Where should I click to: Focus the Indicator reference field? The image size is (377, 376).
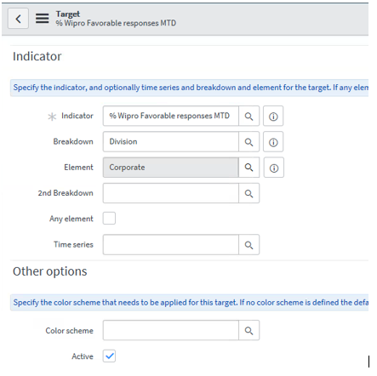(171, 116)
